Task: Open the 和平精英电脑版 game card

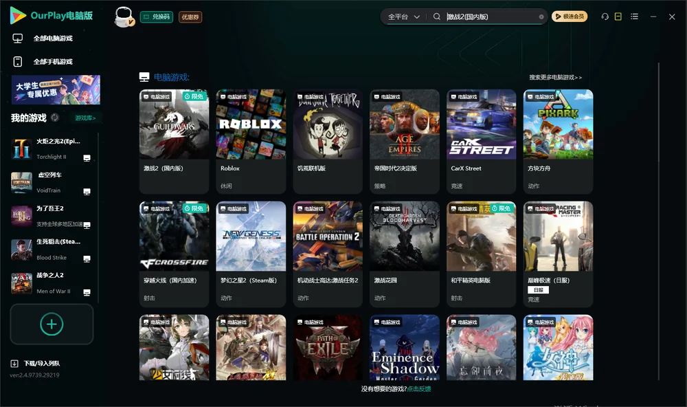Action: point(482,254)
